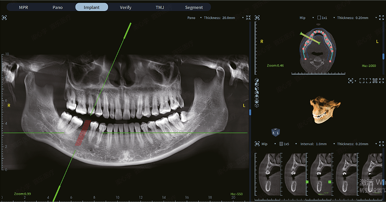Toggle the 1x1 layout checkbox in the axial view
Screen dimensions: 386x202
pos(319,18)
